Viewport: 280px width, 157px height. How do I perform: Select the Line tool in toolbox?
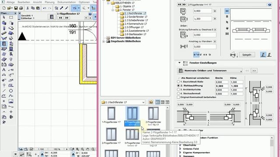pos(4,91)
